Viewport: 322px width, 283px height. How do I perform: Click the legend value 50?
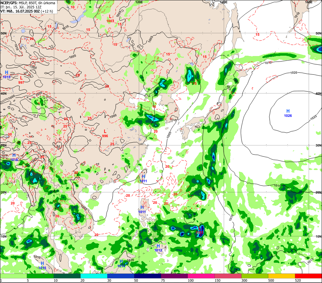[x=136, y=280]
